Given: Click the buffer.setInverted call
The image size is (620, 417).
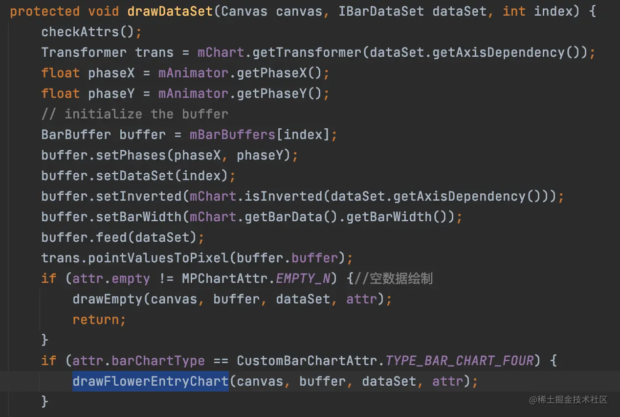Looking at the screenshot, I should [x=303, y=196].
